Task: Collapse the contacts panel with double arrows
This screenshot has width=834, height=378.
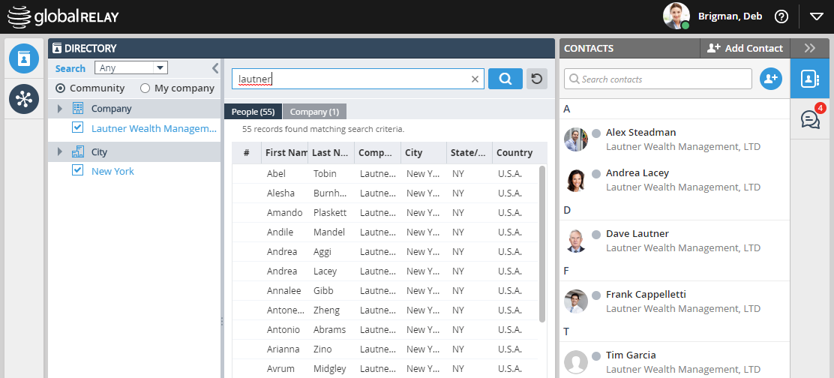Action: tap(809, 48)
